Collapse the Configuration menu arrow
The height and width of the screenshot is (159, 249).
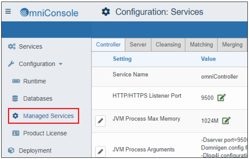60,64
